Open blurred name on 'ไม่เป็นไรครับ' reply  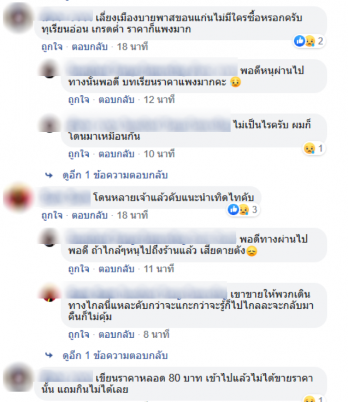[149, 124]
